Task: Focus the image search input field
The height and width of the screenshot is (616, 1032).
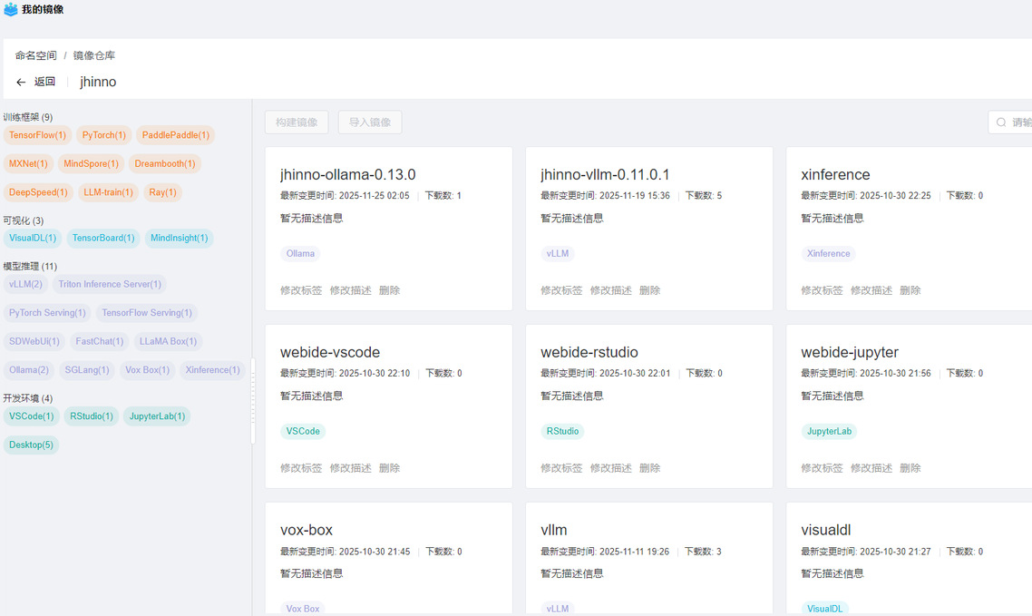Action: click(1020, 122)
